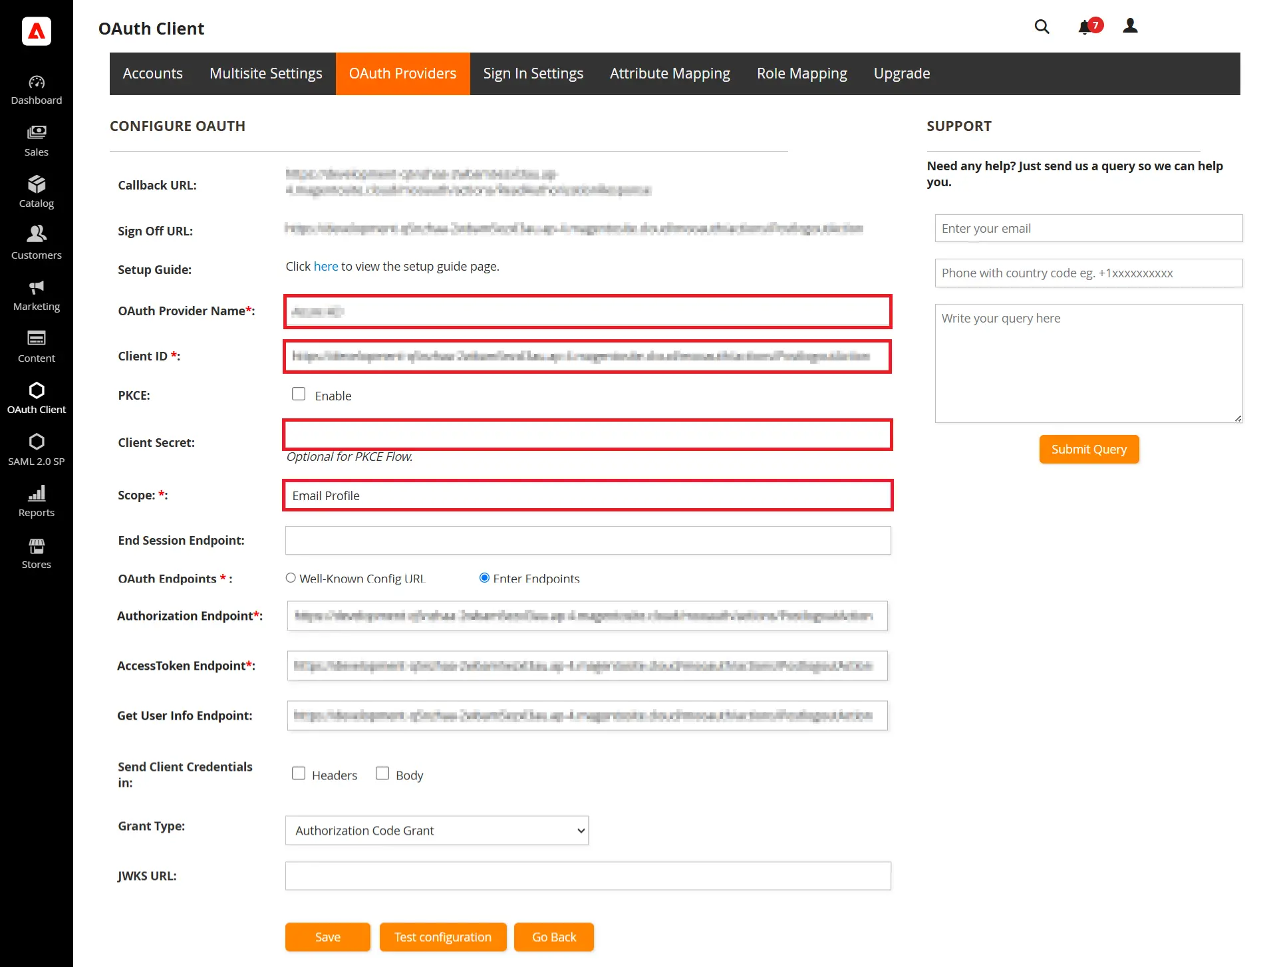Click the 'here' setup guide link
This screenshot has width=1277, height=967.
[326, 266]
